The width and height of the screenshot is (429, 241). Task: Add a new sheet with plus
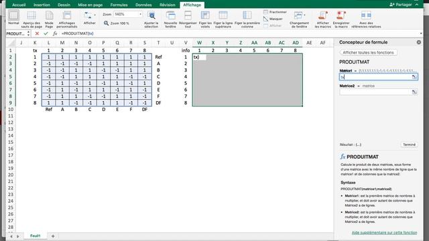(x=53, y=236)
